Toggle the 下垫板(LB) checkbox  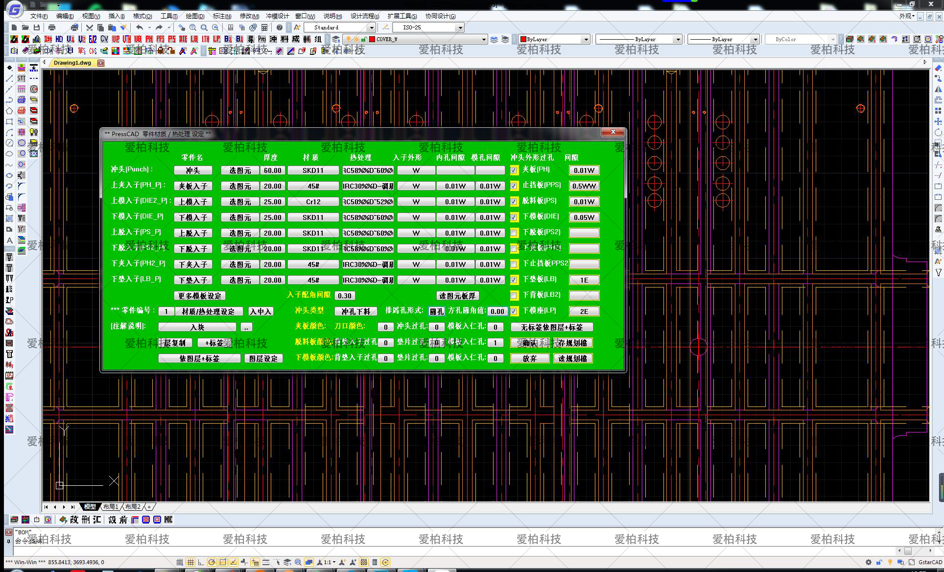pyautogui.click(x=514, y=280)
